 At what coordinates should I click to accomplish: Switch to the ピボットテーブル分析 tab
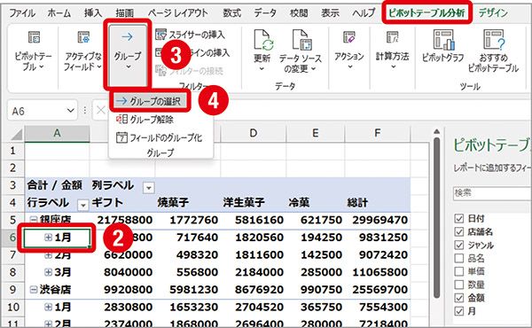[x=426, y=13]
